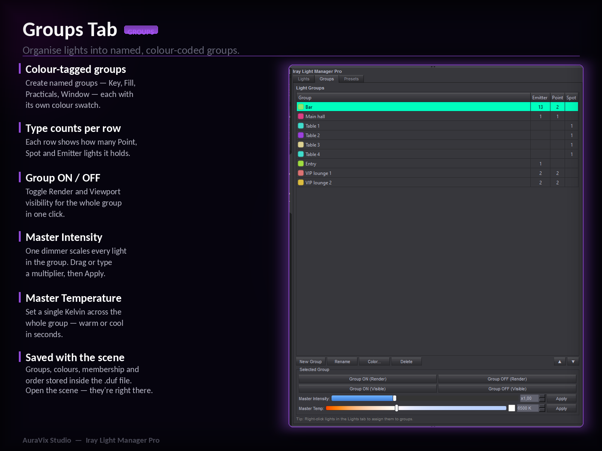Click the Point column header
This screenshot has width=602, height=451.
(557, 98)
